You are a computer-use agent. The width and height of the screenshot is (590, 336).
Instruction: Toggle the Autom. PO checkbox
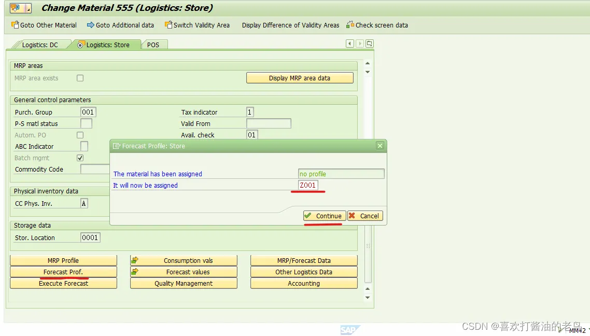click(x=80, y=135)
